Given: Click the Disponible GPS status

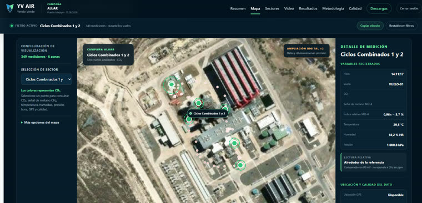Looking at the screenshot, I should coord(395,195).
